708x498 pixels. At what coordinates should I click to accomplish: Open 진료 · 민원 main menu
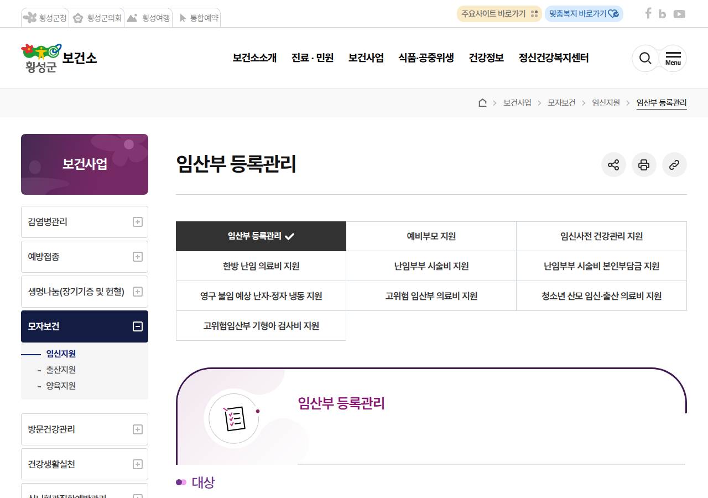[313, 58]
